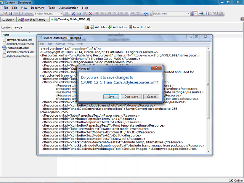Image resolution: width=244 pixels, height=183 pixels.
Task: Click the Notepad scrollbar down arrow
Action: pos(209,151)
